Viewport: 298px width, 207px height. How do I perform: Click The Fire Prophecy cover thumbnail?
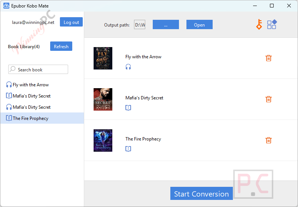[103, 140]
